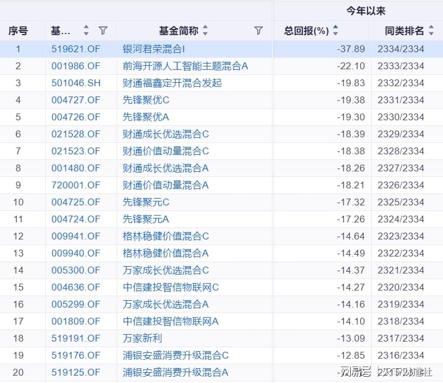Open fund 财通价值动量混合A
The width and height of the screenshot is (443, 383).
pos(165,185)
